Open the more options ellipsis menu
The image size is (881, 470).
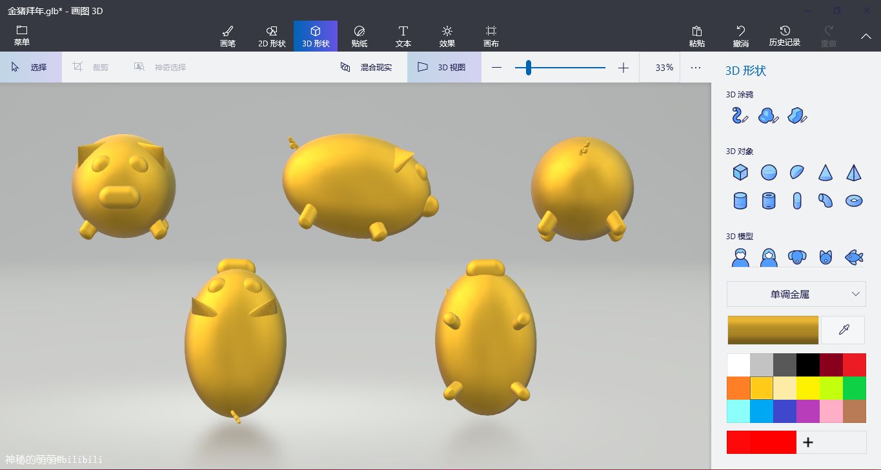click(696, 68)
